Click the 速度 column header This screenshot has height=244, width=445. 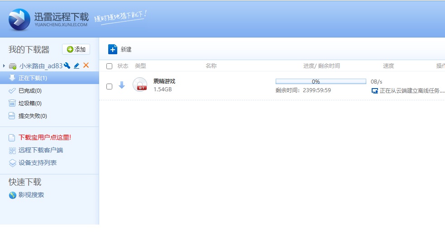pyautogui.click(x=388, y=66)
